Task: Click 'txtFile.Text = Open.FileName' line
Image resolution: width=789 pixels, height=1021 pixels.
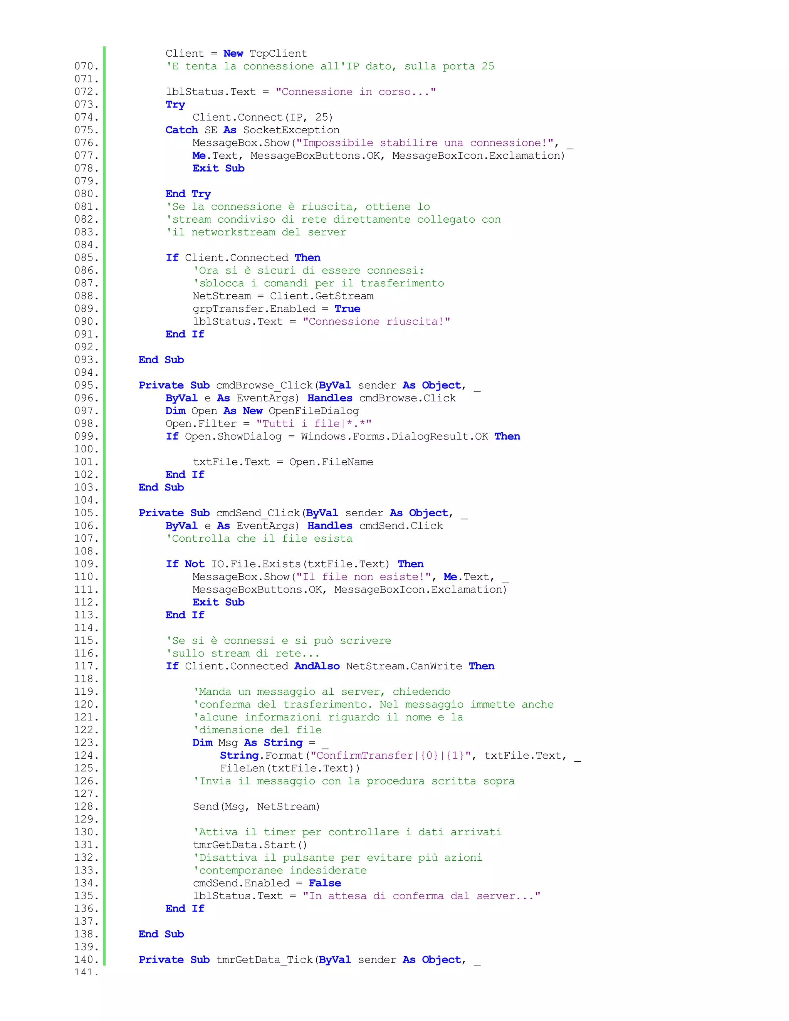Action: [x=283, y=462]
